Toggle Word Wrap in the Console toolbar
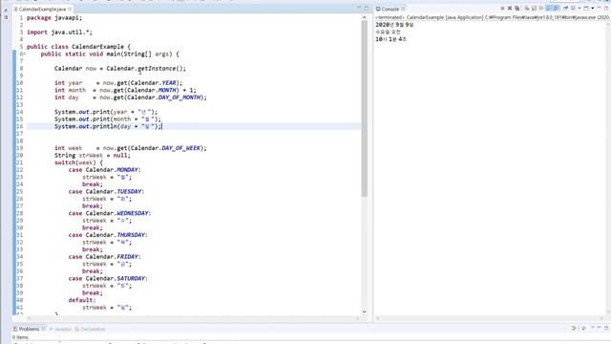The width and height of the screenshot is (611, 344). tap(541, 9)
